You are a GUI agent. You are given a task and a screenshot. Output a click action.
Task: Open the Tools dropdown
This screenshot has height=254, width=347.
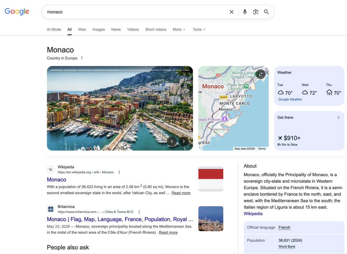pyautogui.click(x=199, y=30)
